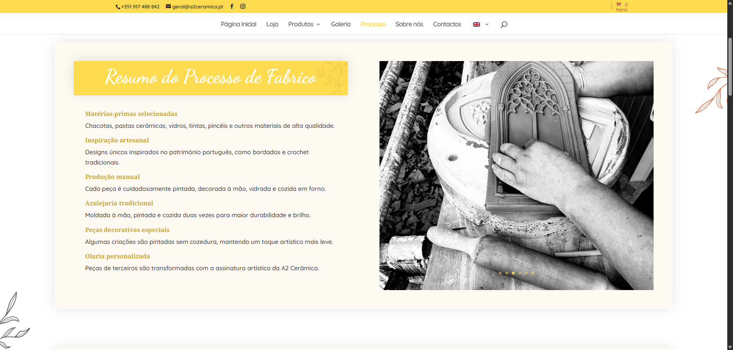Email geral@a2ceramica.pt

(198, 6)
